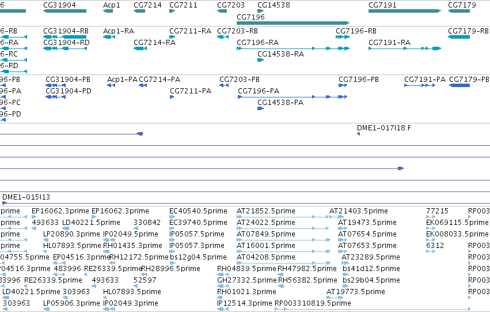Select EST AT19773.5prime
This screenshot has height=312, width=490.
[356, 292]
